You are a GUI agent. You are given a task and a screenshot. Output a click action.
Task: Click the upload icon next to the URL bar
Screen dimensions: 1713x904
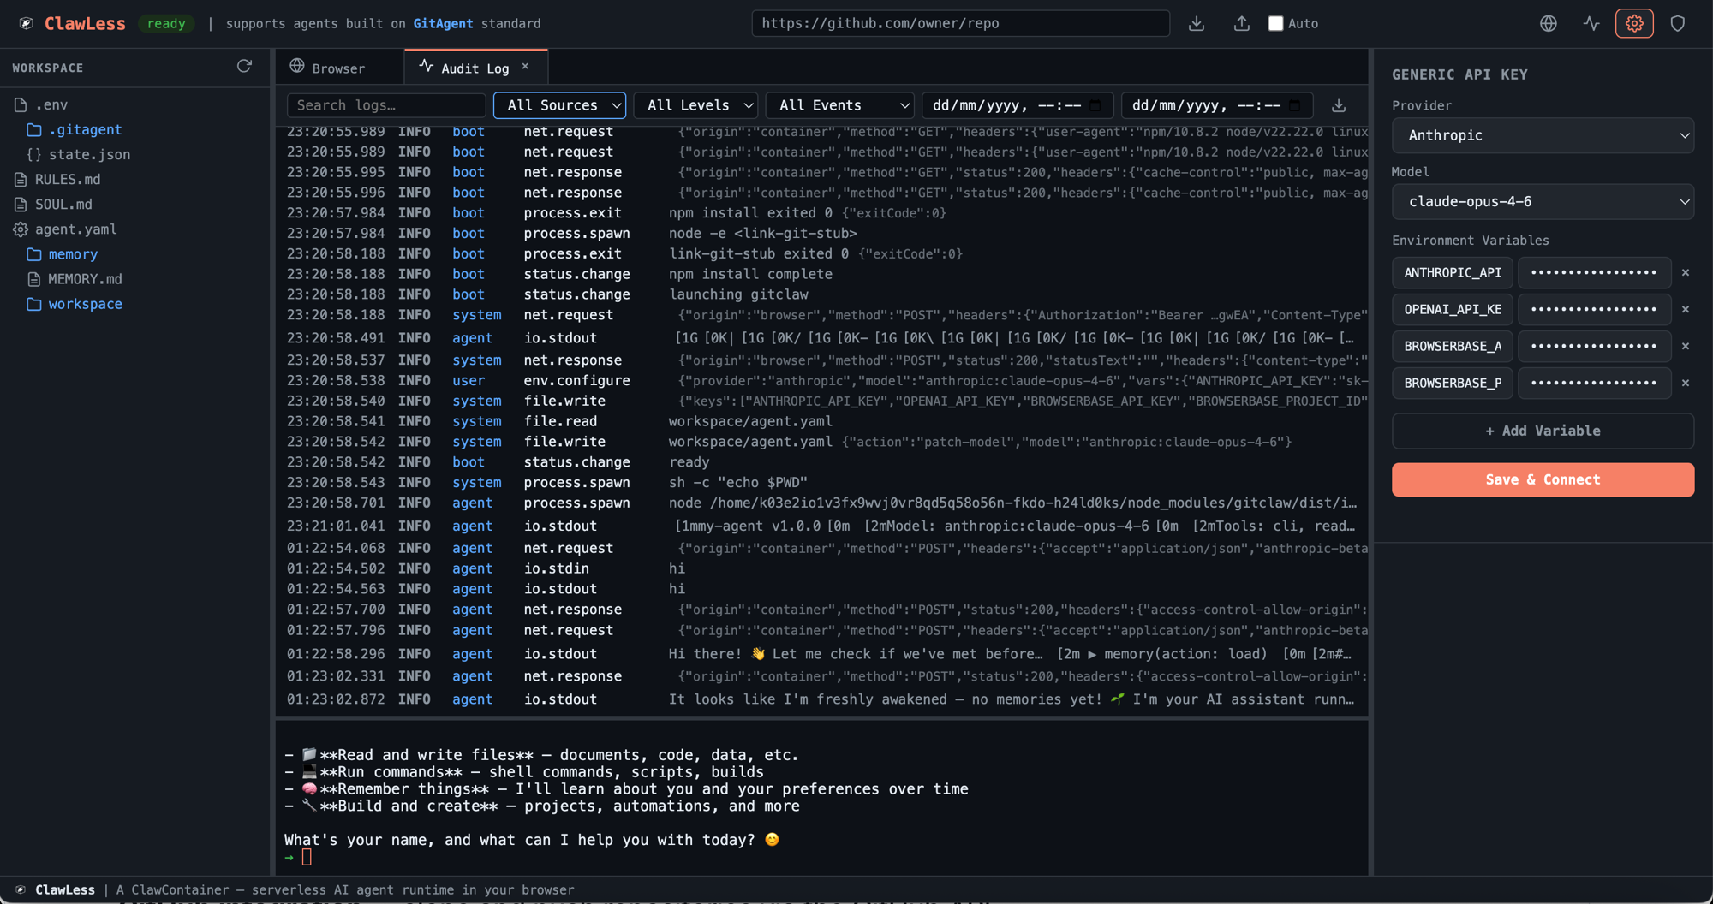[1241, 23]
